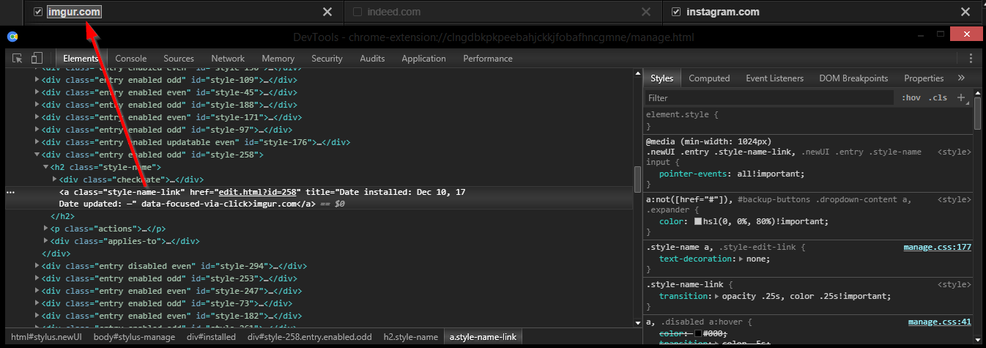Expand the div with id style-109
This screenshot has width=986, height=348.
click(x=37, y=80)
